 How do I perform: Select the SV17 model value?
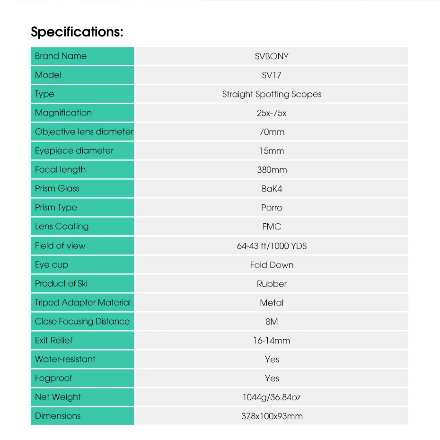click(272, 75)
